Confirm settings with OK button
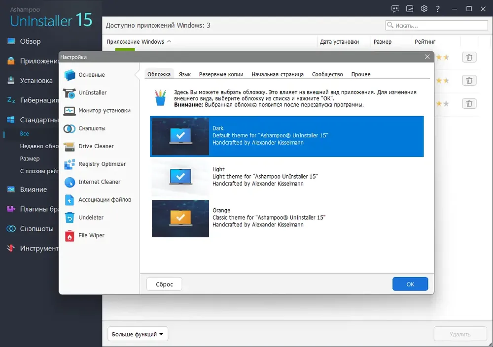The width and height of the screenshot is (493, 347). pyautogui.click(x=410, y=284)
